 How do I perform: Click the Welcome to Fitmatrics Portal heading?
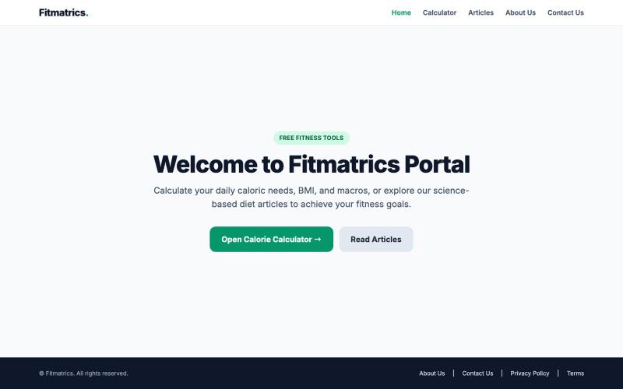311,164
